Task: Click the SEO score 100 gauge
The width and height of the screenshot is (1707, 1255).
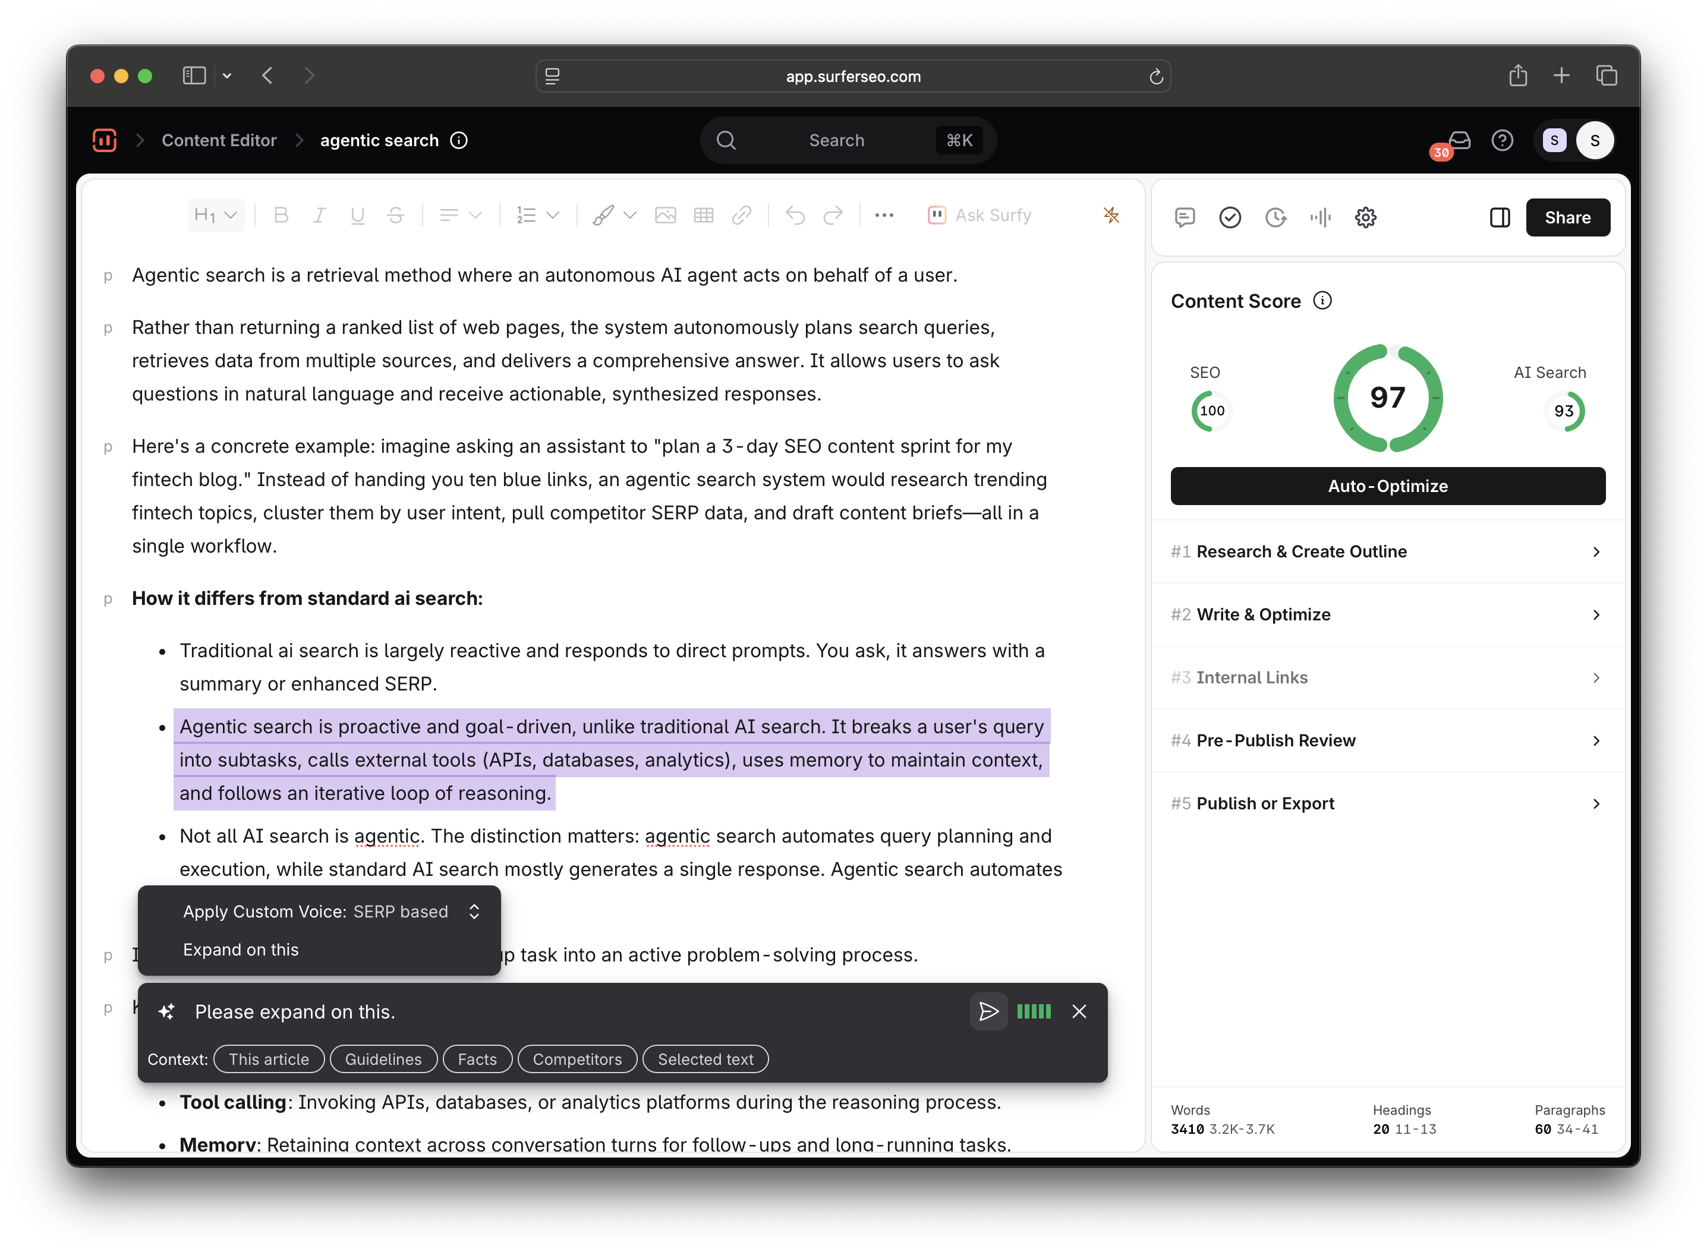Action: [x=1212, y=411]
